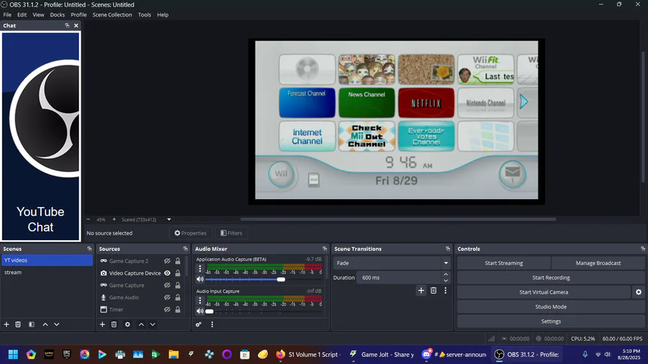Move the scene up in Scenes panel
This screenshot has width=648, height=364.
45,324
